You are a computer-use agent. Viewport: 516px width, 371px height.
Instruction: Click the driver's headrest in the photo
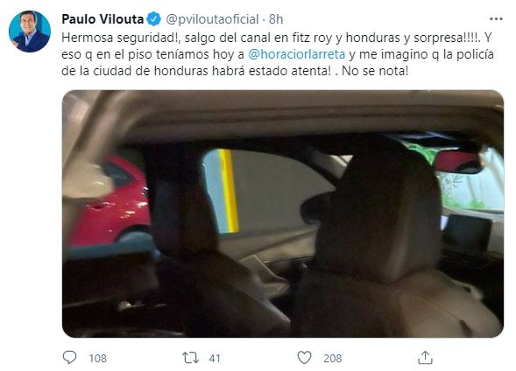(375, 210)
